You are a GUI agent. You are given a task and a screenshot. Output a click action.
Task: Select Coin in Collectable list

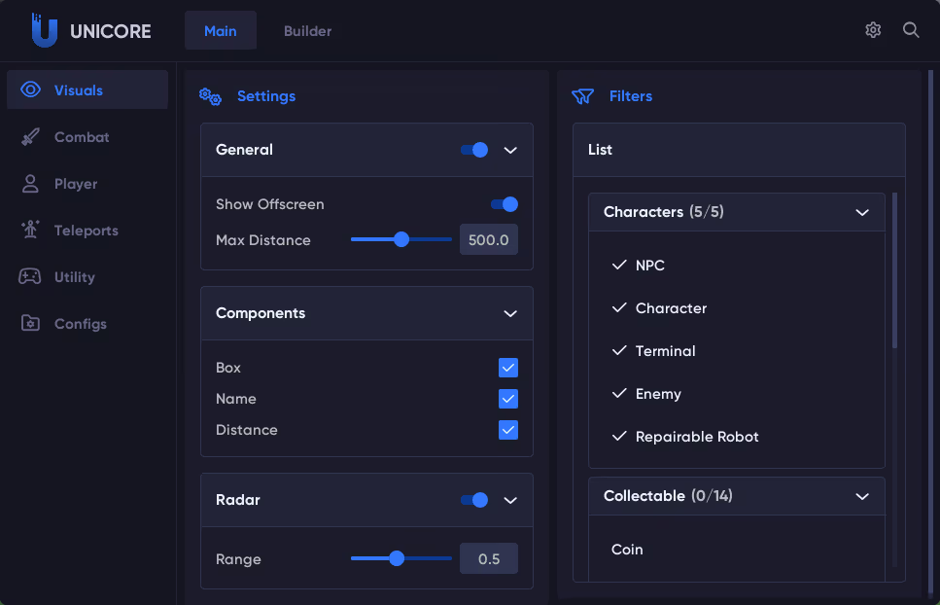[627, 550]
